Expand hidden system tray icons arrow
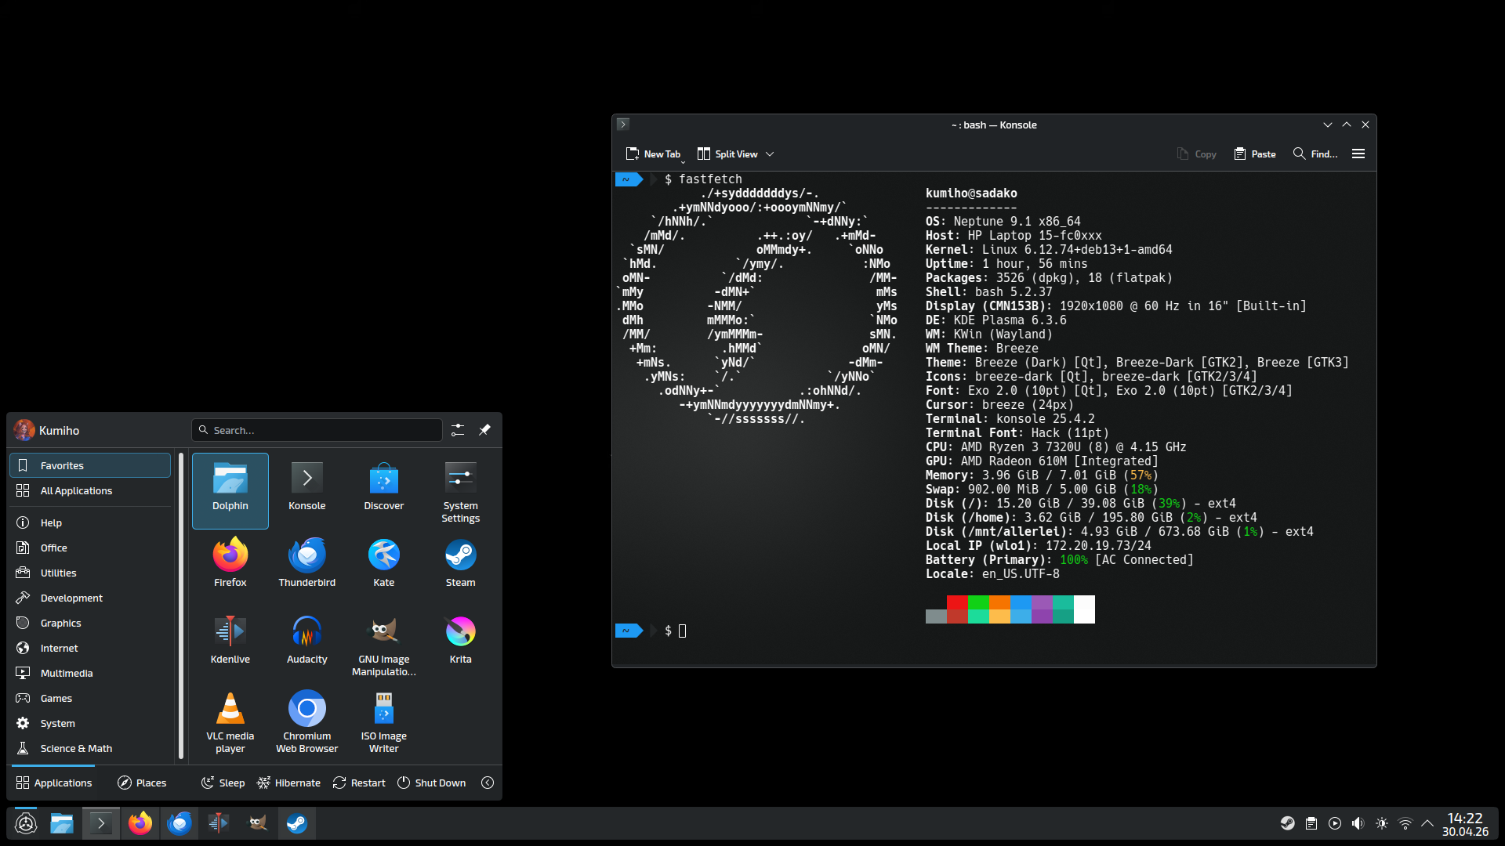 pos(1427,823)
